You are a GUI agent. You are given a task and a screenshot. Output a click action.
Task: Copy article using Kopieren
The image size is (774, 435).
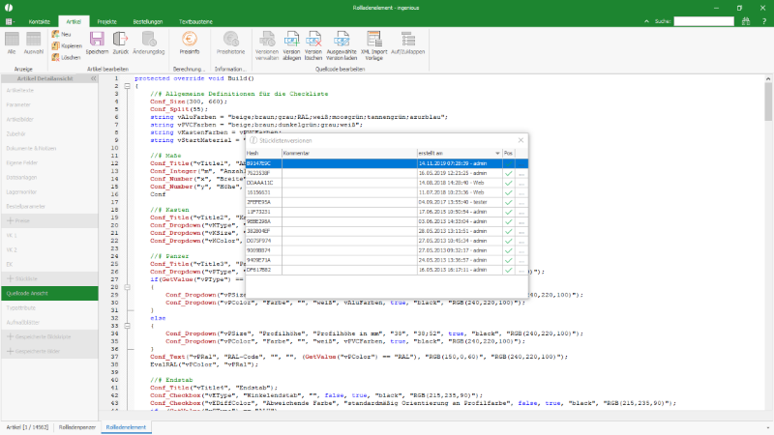[x=67, y=45]
